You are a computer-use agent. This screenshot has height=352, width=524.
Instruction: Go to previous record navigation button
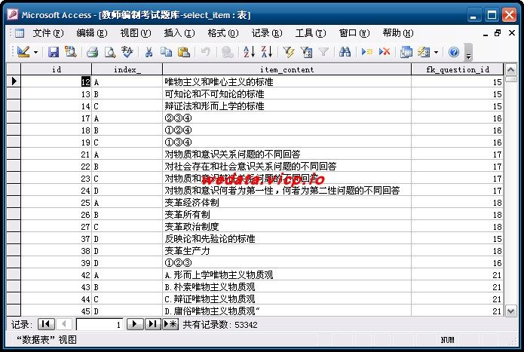pyautogui.click(x=64, y=324)
